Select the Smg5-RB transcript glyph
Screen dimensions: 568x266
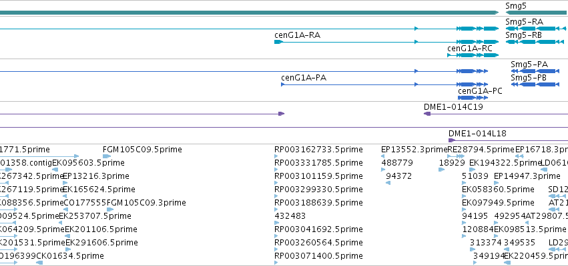(536, 42)
